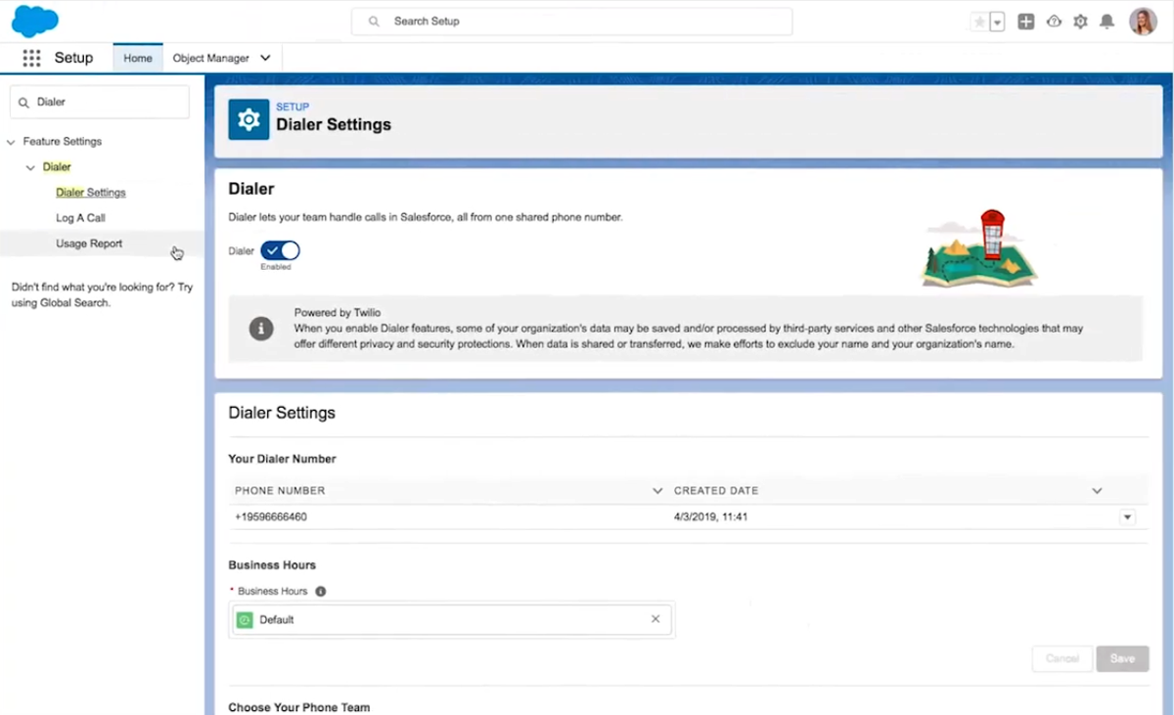Click the Salesforce cloud logo
This screenshot has height=715, width=1174.
35,21
